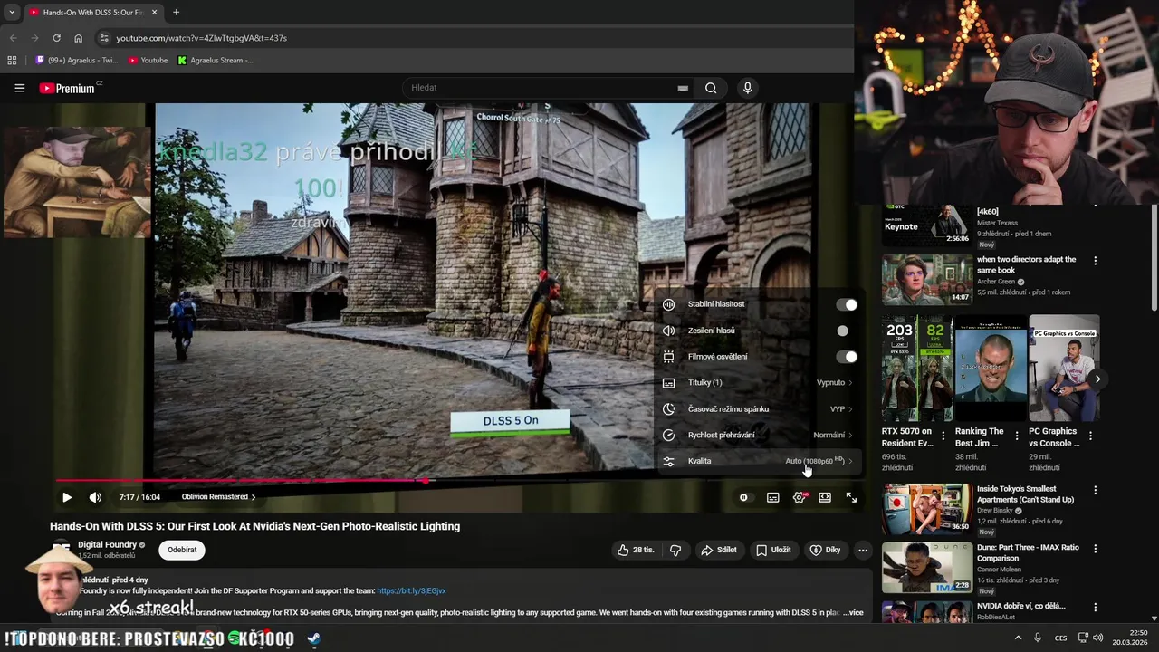Like the video (28 tis.)
This screenshot has height=652, width=1159.
(x=637, y=550)
